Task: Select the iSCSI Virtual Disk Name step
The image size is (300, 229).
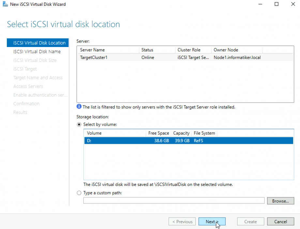Action: (37, 51)
